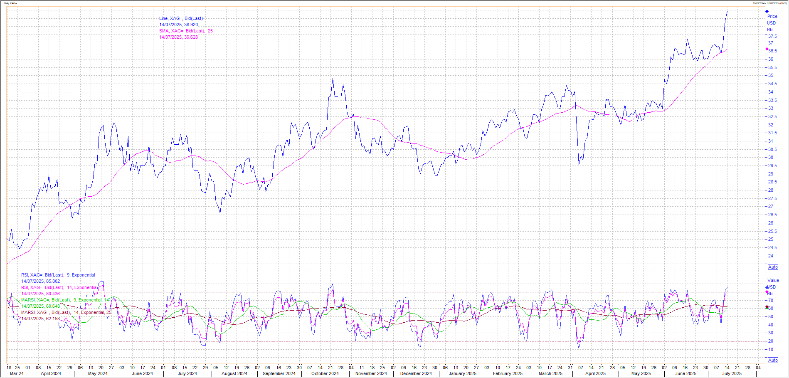789x378 pixels.
Task: Click the 32.5 price axis tick
Action: pos(772,116)
